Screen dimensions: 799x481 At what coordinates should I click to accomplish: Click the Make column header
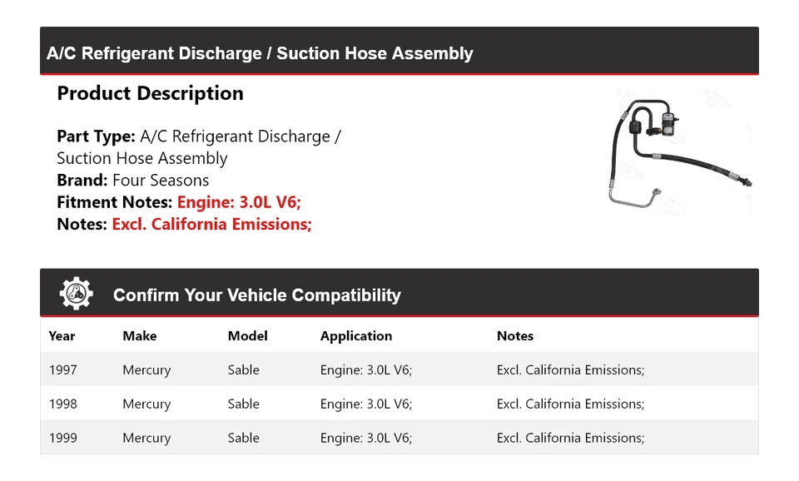[139, 336]
